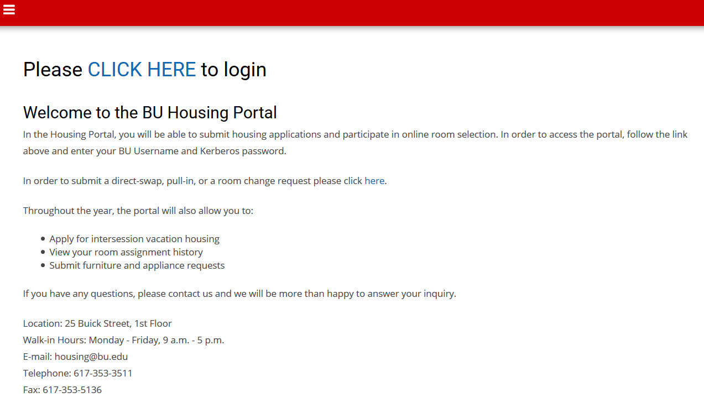The height and width of the screenshot is (408, 704).
Task: Click the housing@bu.edu email address
Action: 91,357
